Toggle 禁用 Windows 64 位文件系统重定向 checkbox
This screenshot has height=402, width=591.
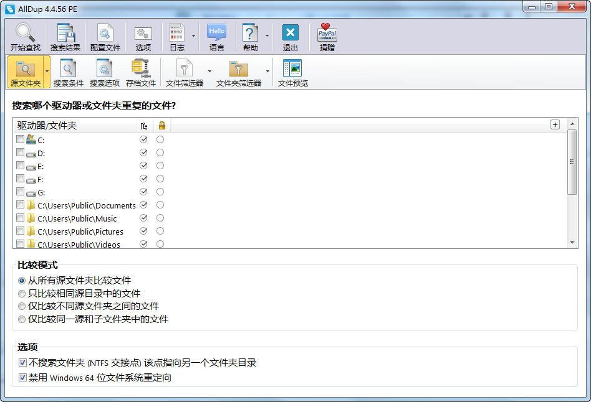22,377
